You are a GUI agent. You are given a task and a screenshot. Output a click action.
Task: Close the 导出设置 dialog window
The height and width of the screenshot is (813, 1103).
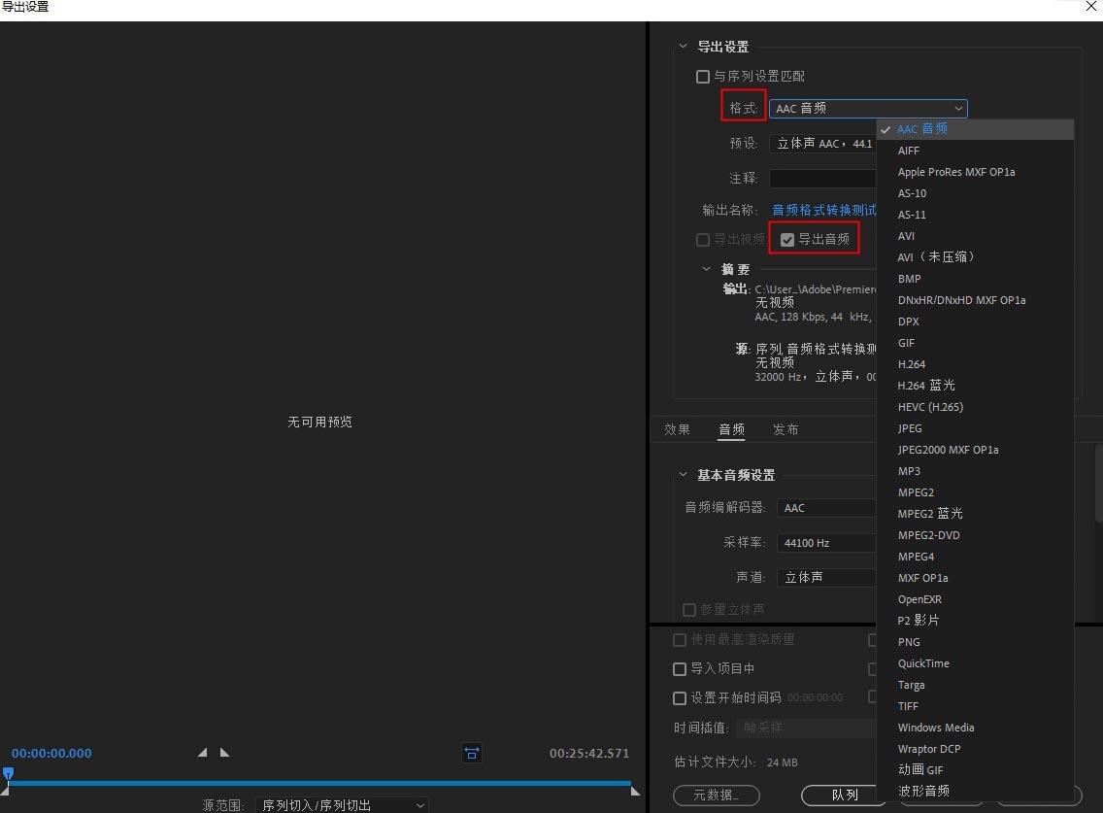click(x=1091, y=7)
